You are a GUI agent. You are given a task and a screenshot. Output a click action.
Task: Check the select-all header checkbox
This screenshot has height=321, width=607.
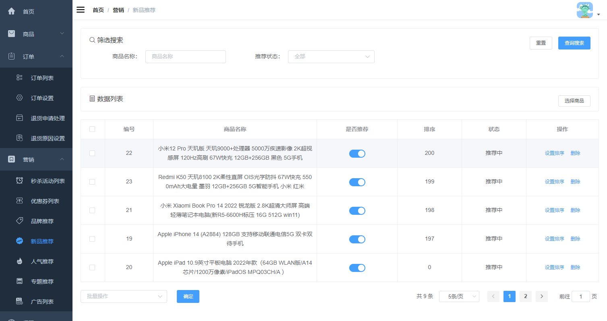tap(92, 129)
